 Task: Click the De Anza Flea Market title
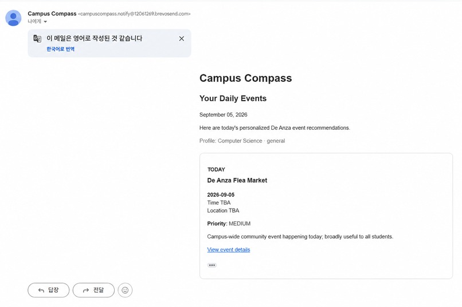click(x=237, y=181)
